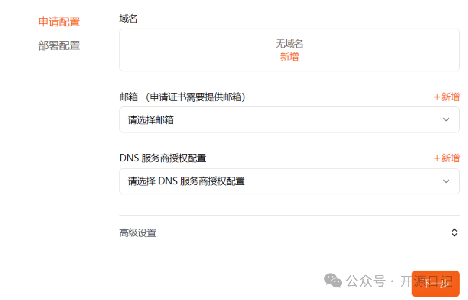The height and width of the screenshot is (300, 468).
Task: Expand the 高级设置 section label
Action: (137, 233)
